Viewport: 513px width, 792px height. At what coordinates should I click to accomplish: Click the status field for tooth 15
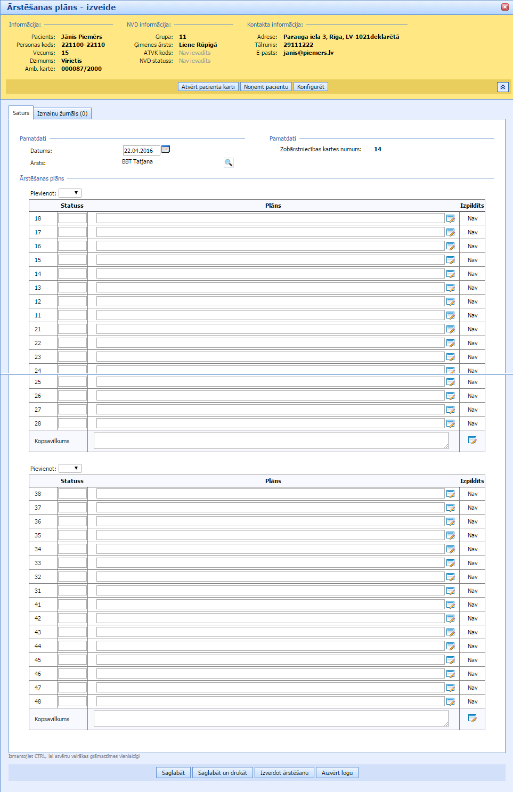pos(72,260)
